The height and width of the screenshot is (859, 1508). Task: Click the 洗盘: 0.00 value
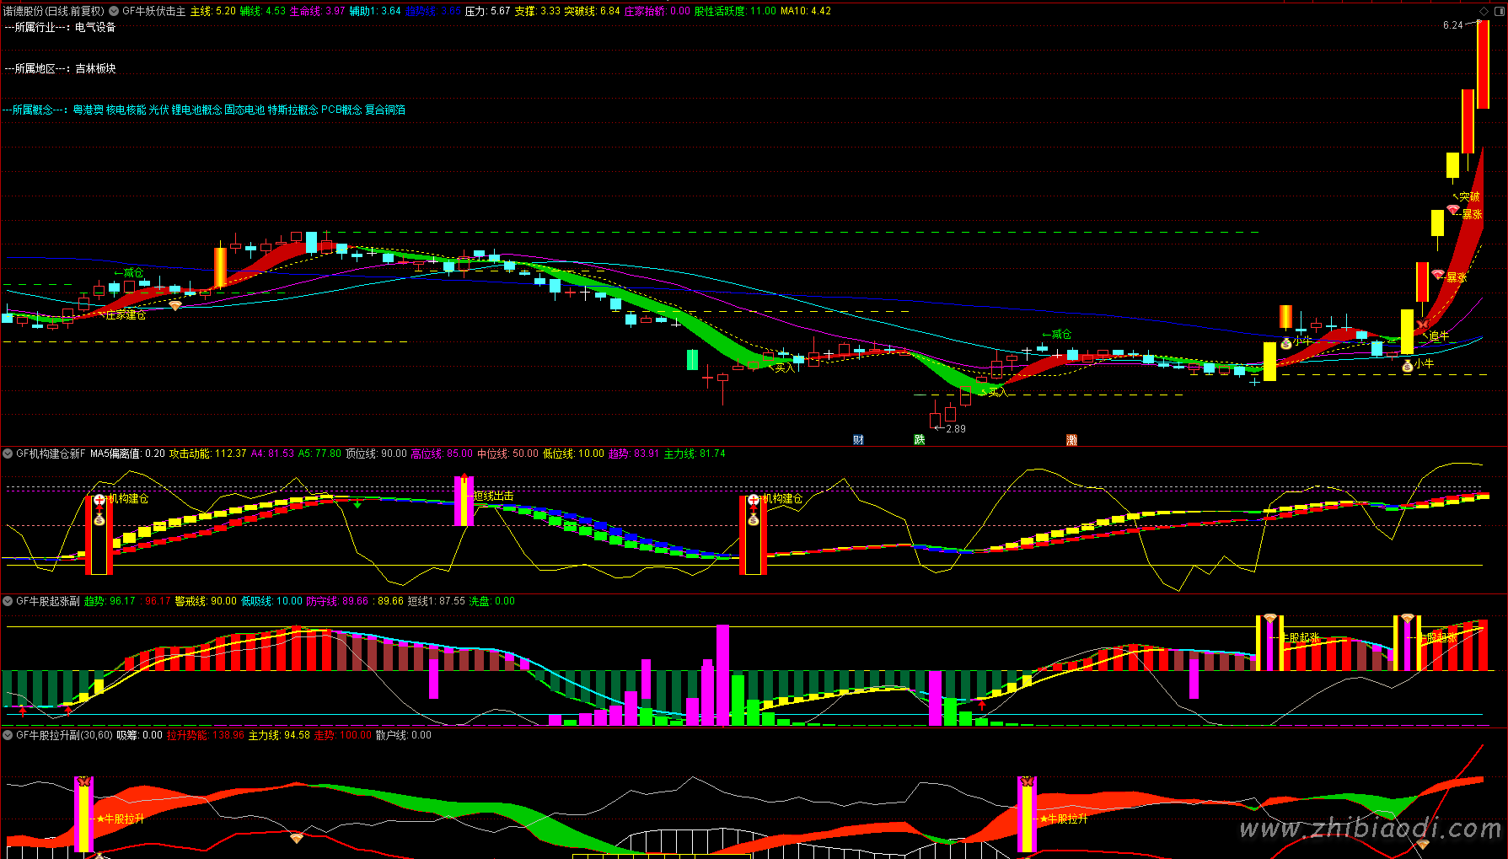pos(492,601)
